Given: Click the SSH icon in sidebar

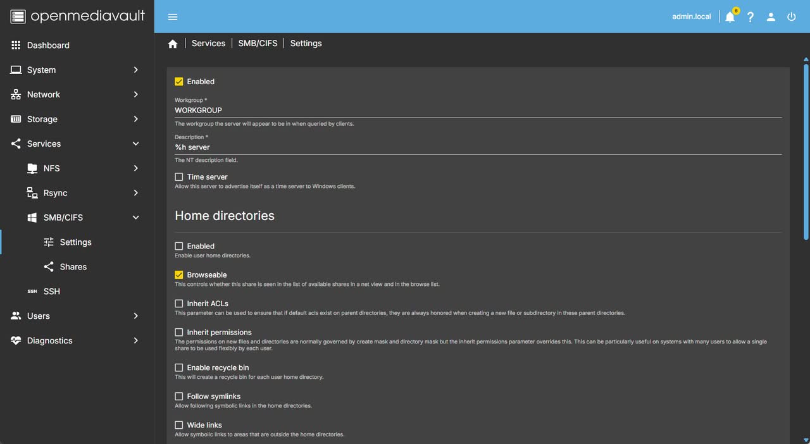Looking at the screenshot, I should [32, 292].
